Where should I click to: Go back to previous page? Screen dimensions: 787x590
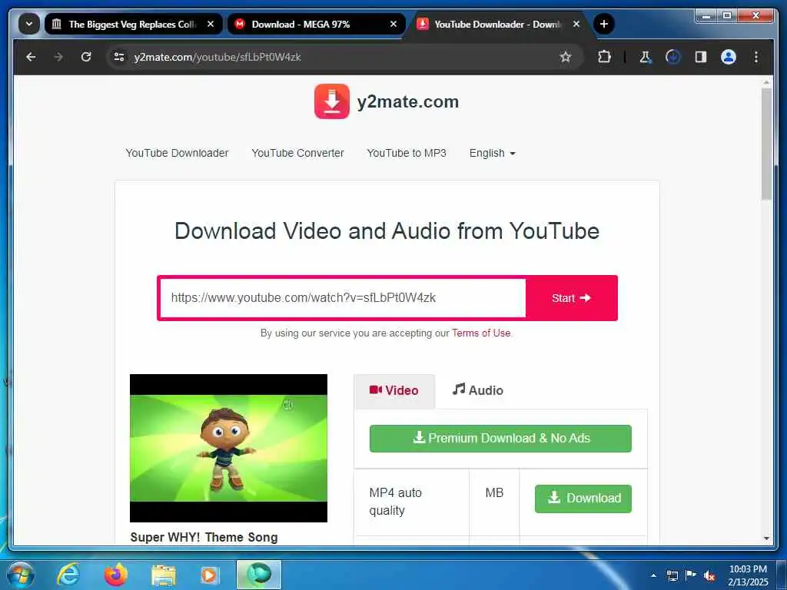(31, 57)
